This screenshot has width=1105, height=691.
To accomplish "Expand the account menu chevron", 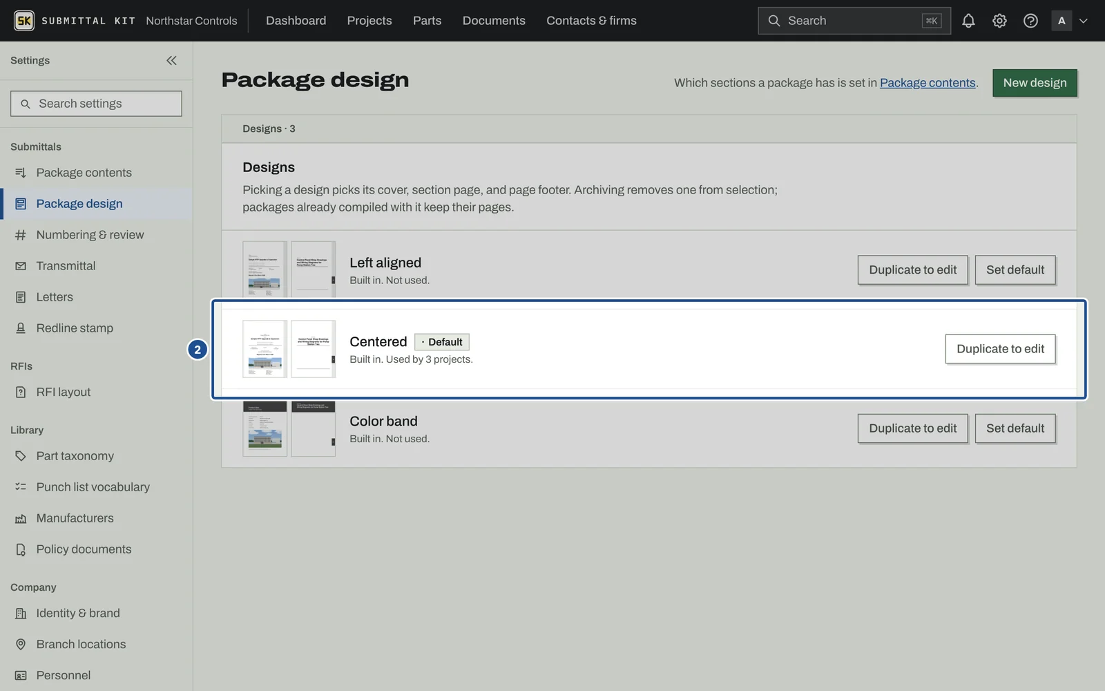I will [1084, 21].
